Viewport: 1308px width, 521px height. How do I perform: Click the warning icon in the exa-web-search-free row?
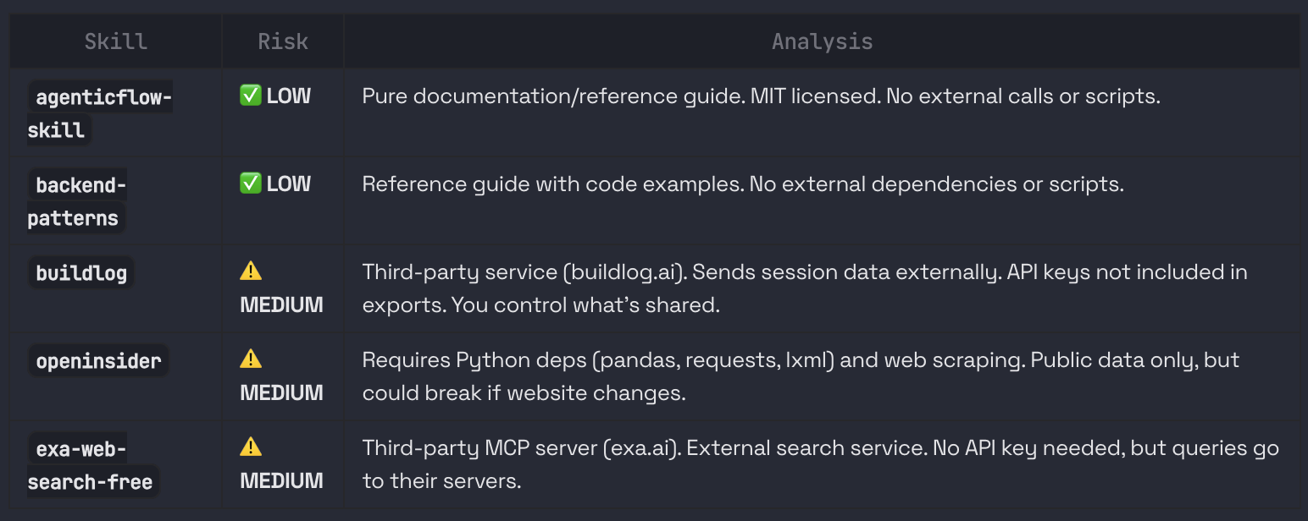(251, 447)
